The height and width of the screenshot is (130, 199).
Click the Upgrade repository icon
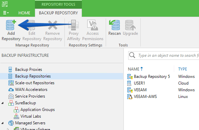130,25
